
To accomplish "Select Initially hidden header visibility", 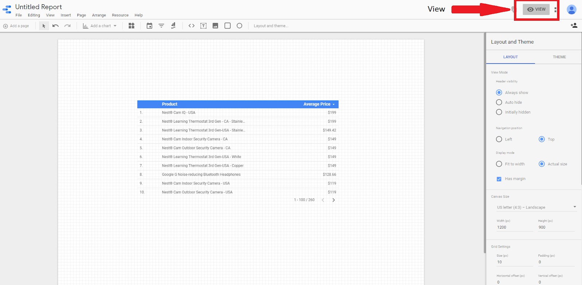I will tap(499, 112).
